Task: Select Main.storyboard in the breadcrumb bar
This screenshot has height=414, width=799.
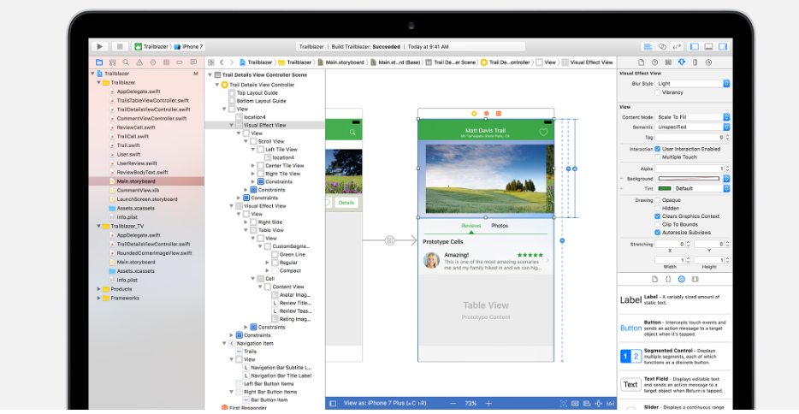Action: [342, 62]
